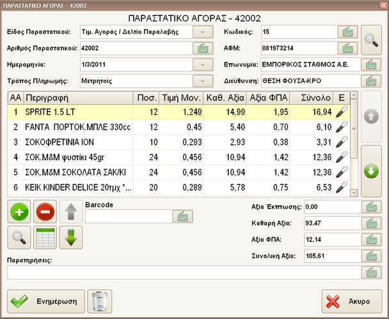Edit row FANTA ΠΟΡΤΟΚ.ΜΠΛΕ 330cc pen icon
The image size is (389, 319).
pos(342,127)
